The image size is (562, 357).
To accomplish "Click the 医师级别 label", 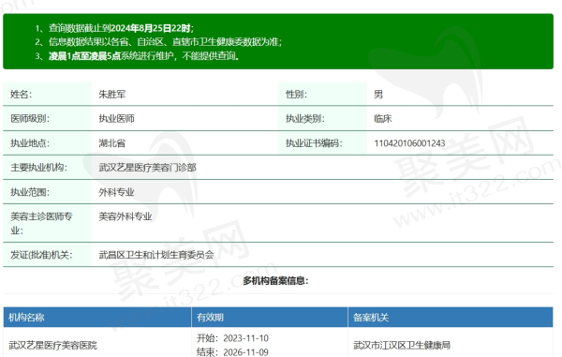I will pyautogui.click(x=30, y=118).
